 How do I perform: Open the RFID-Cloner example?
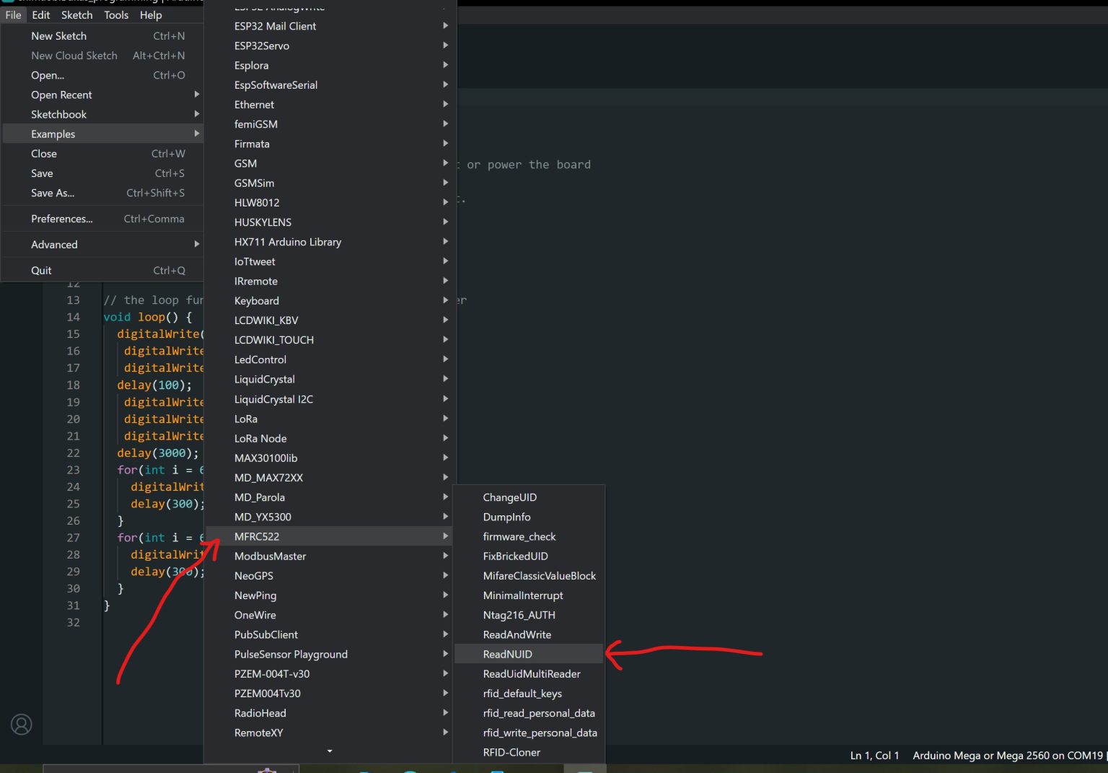(511, 752)
